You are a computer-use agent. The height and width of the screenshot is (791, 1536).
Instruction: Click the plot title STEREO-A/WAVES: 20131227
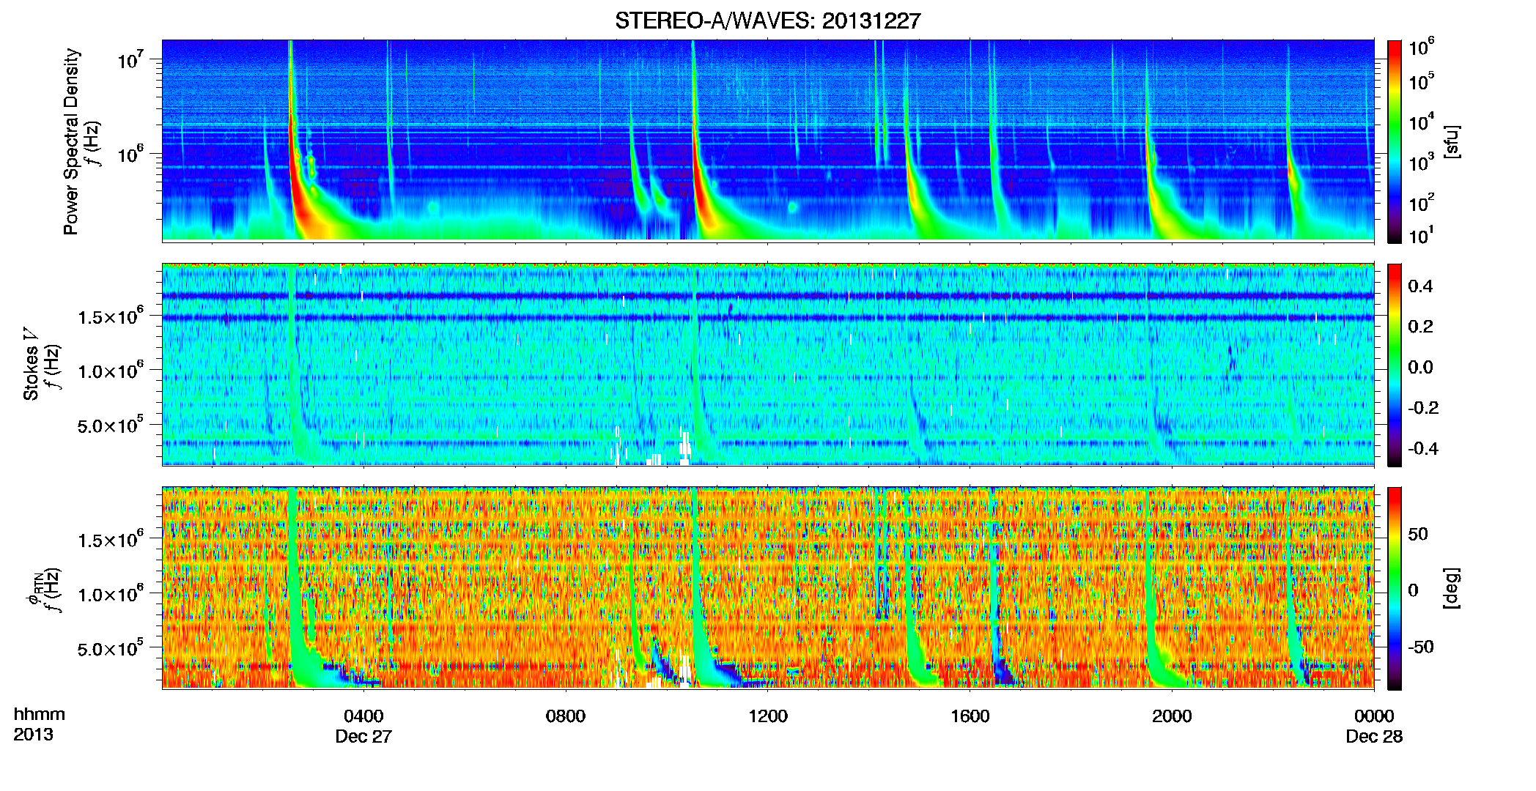[767, 21]
